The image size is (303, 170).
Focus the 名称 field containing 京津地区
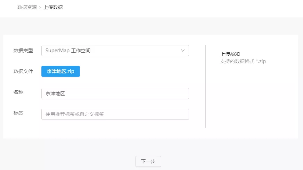(115, 93)
